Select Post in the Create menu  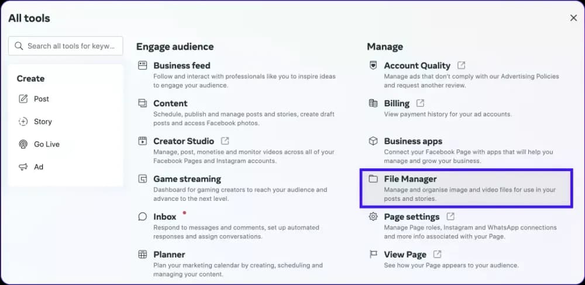click(x=42, y=99)
